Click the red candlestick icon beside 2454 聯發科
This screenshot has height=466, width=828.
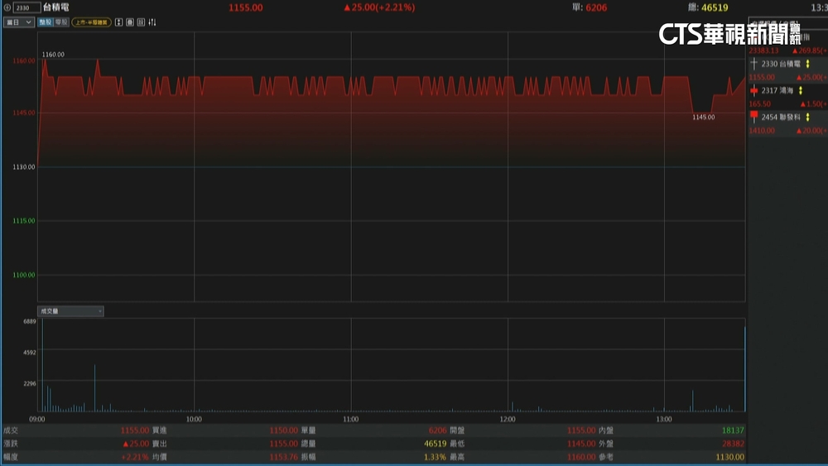753,117
